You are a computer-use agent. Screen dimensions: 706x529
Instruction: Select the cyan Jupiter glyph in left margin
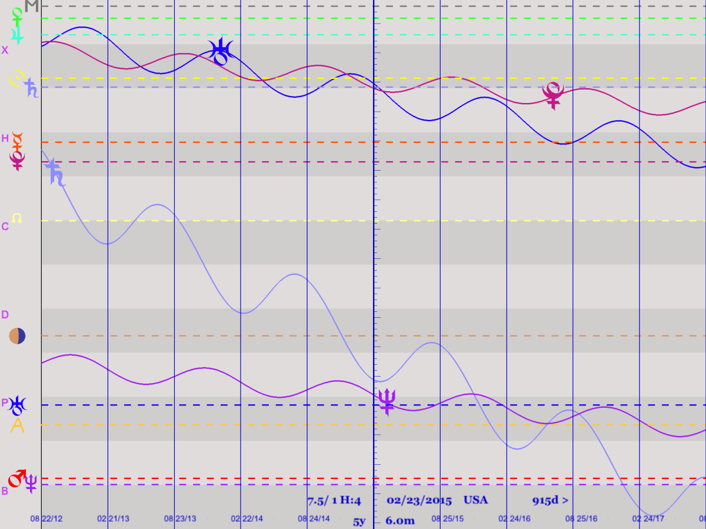19,34
